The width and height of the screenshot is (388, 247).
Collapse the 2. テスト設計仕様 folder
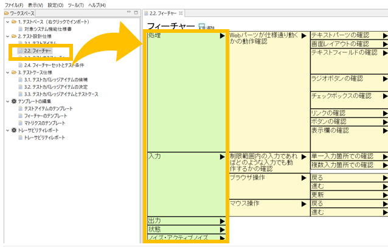point(8,37)
